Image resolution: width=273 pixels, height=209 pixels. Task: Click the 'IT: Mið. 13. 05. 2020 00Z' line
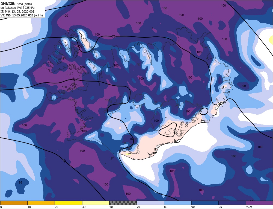pos(17,11)
